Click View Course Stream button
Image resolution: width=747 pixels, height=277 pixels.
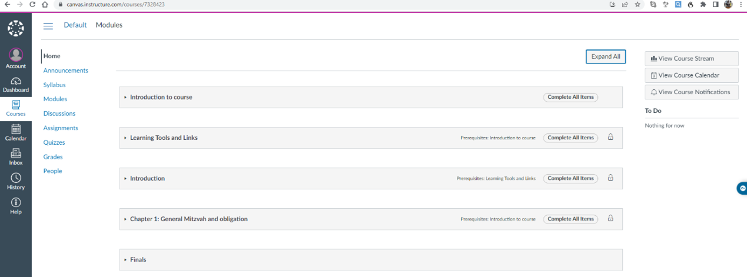click(x=692, y=58)
